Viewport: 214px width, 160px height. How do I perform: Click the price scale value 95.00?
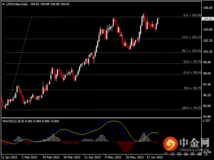[207, 106]
